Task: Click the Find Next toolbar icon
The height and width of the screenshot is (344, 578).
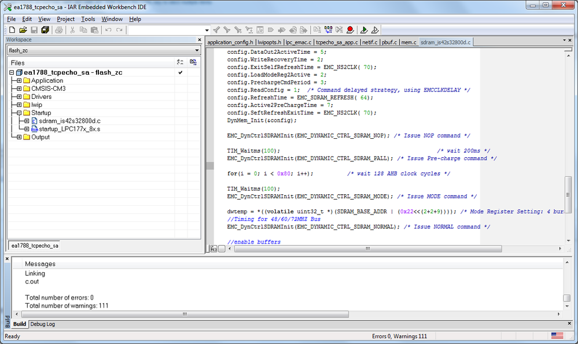Action: pos(227,30)
